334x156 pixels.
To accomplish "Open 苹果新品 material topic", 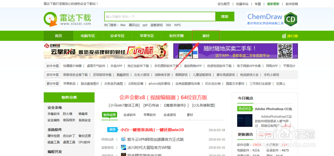I will (x=69, y=84).
